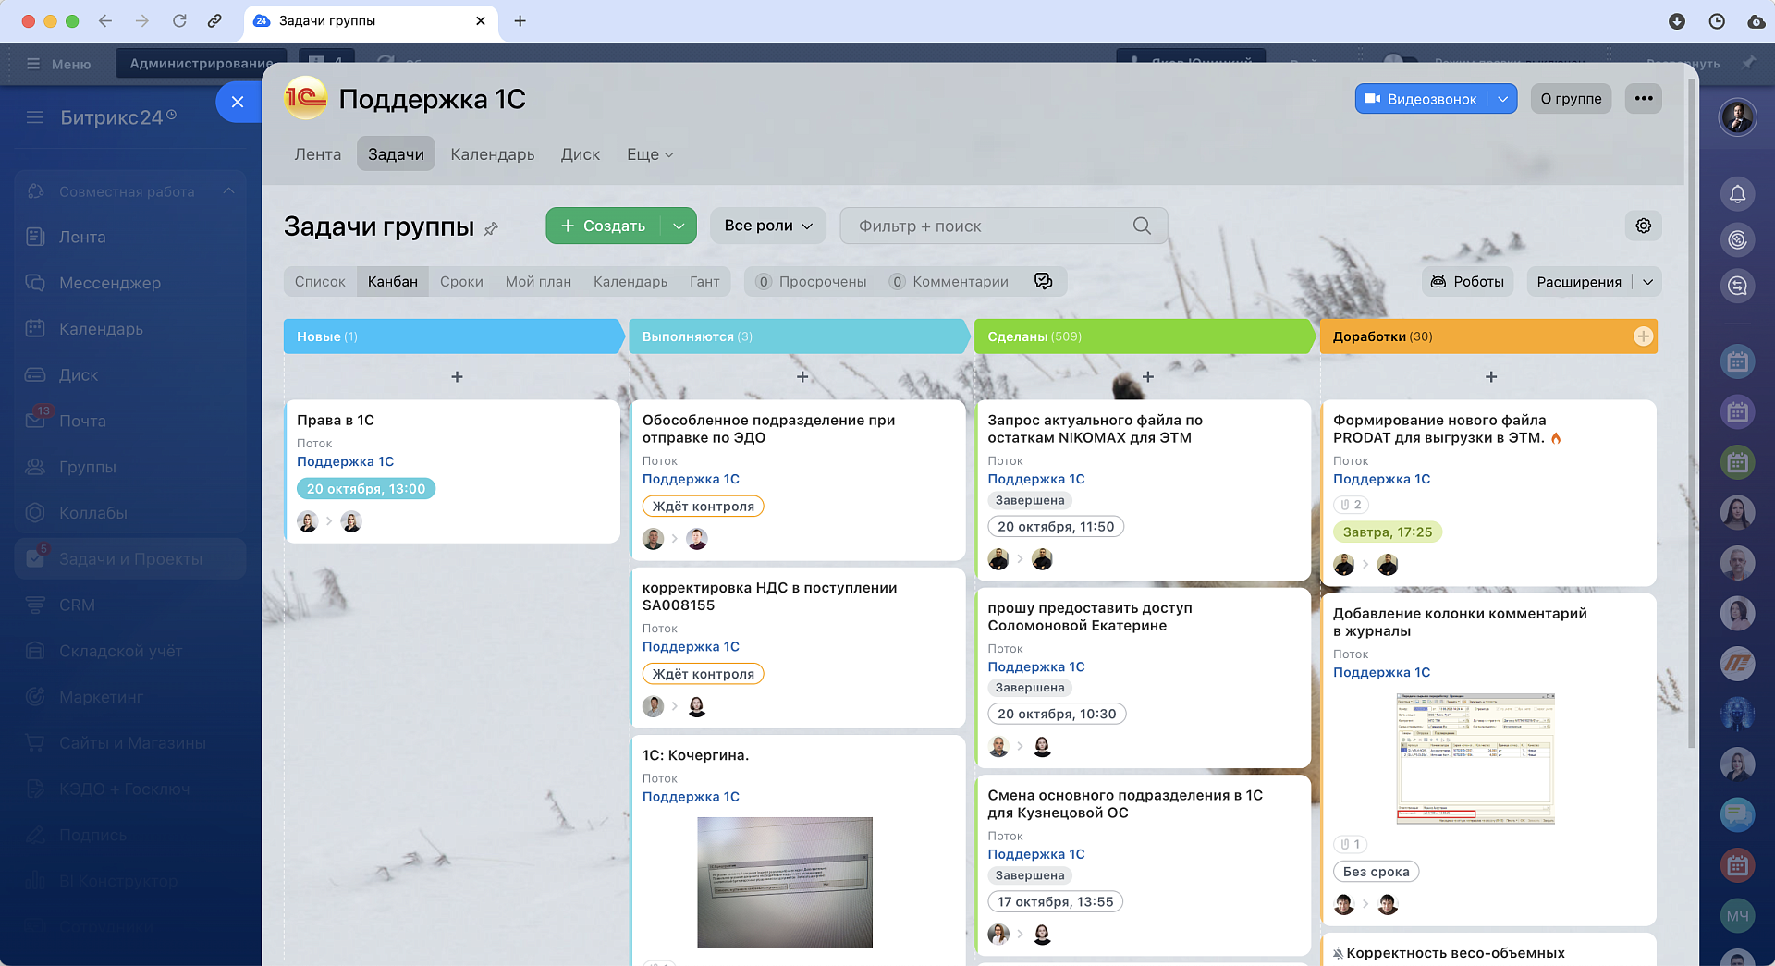Open the Поддержка 1С link on the Права в 1С card

347,461
